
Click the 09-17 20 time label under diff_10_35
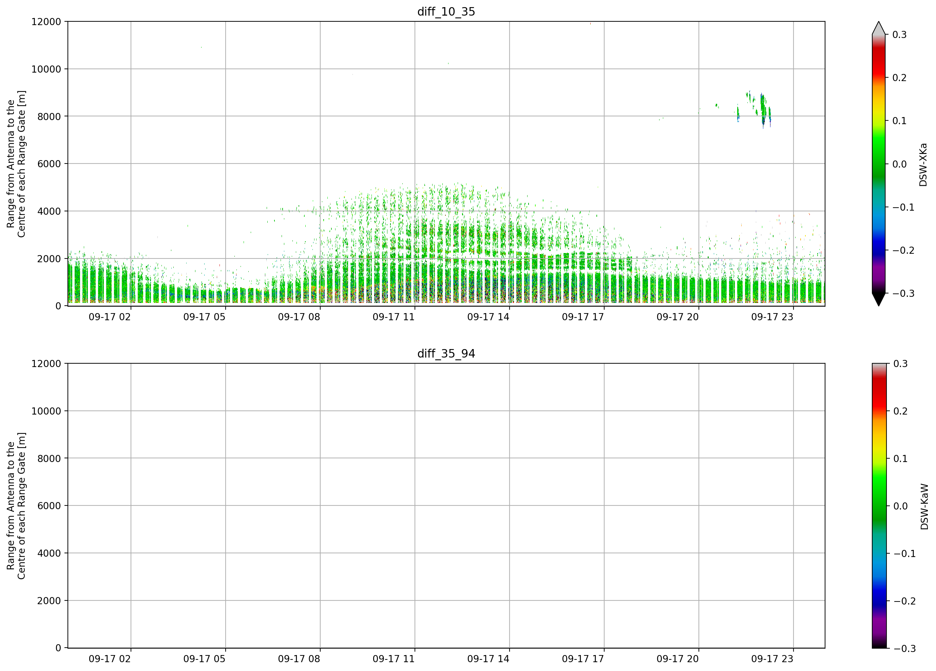(x=677, y=317)
